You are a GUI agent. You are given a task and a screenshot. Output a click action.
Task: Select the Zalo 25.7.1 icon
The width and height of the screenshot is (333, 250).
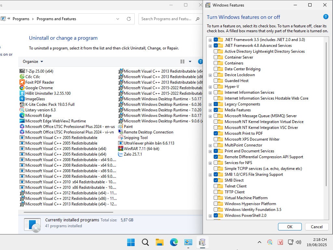pyautogui.click(x=120, y=154)
